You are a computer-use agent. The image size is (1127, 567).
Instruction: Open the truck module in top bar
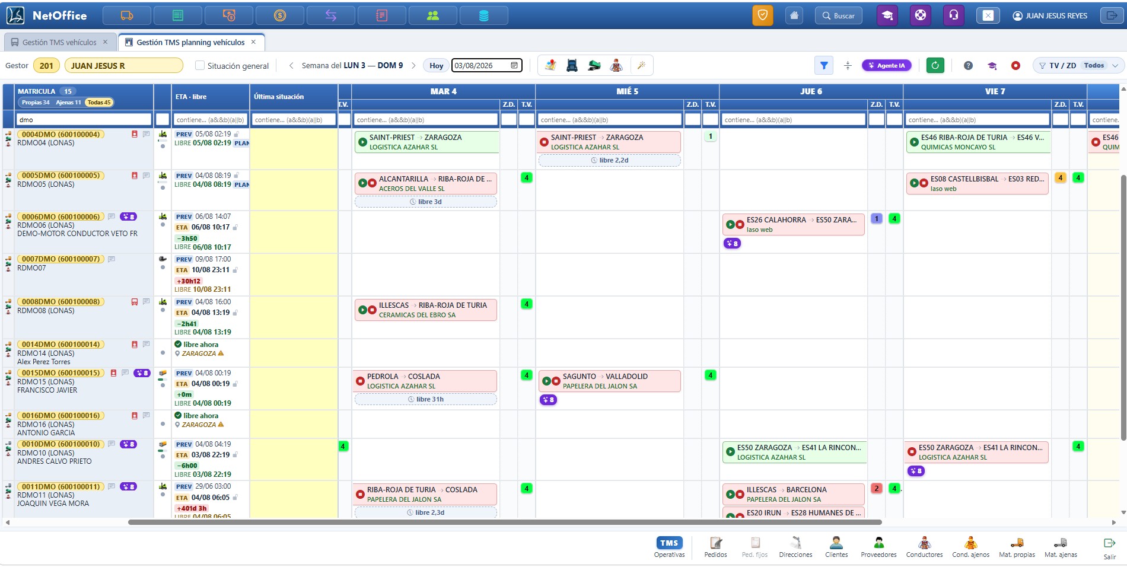127,15
